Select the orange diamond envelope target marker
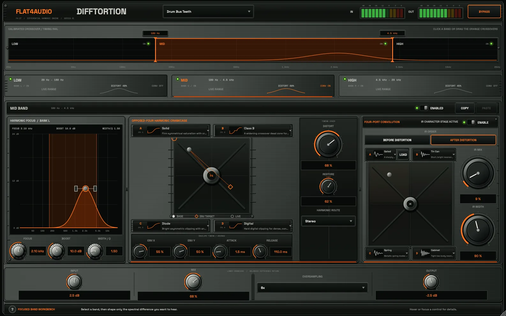Viewport: 506px width, 316px height. pos(230,187)
